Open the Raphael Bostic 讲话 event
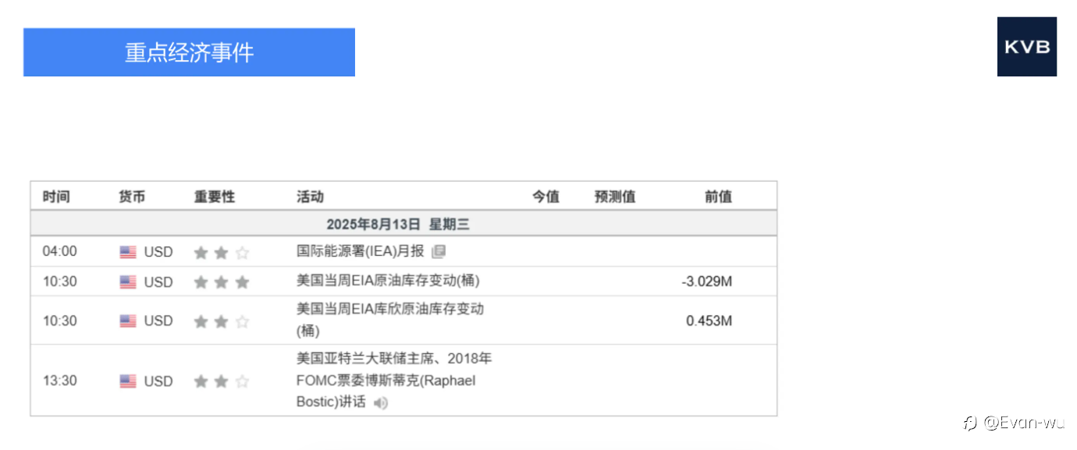 coord(394,381)
